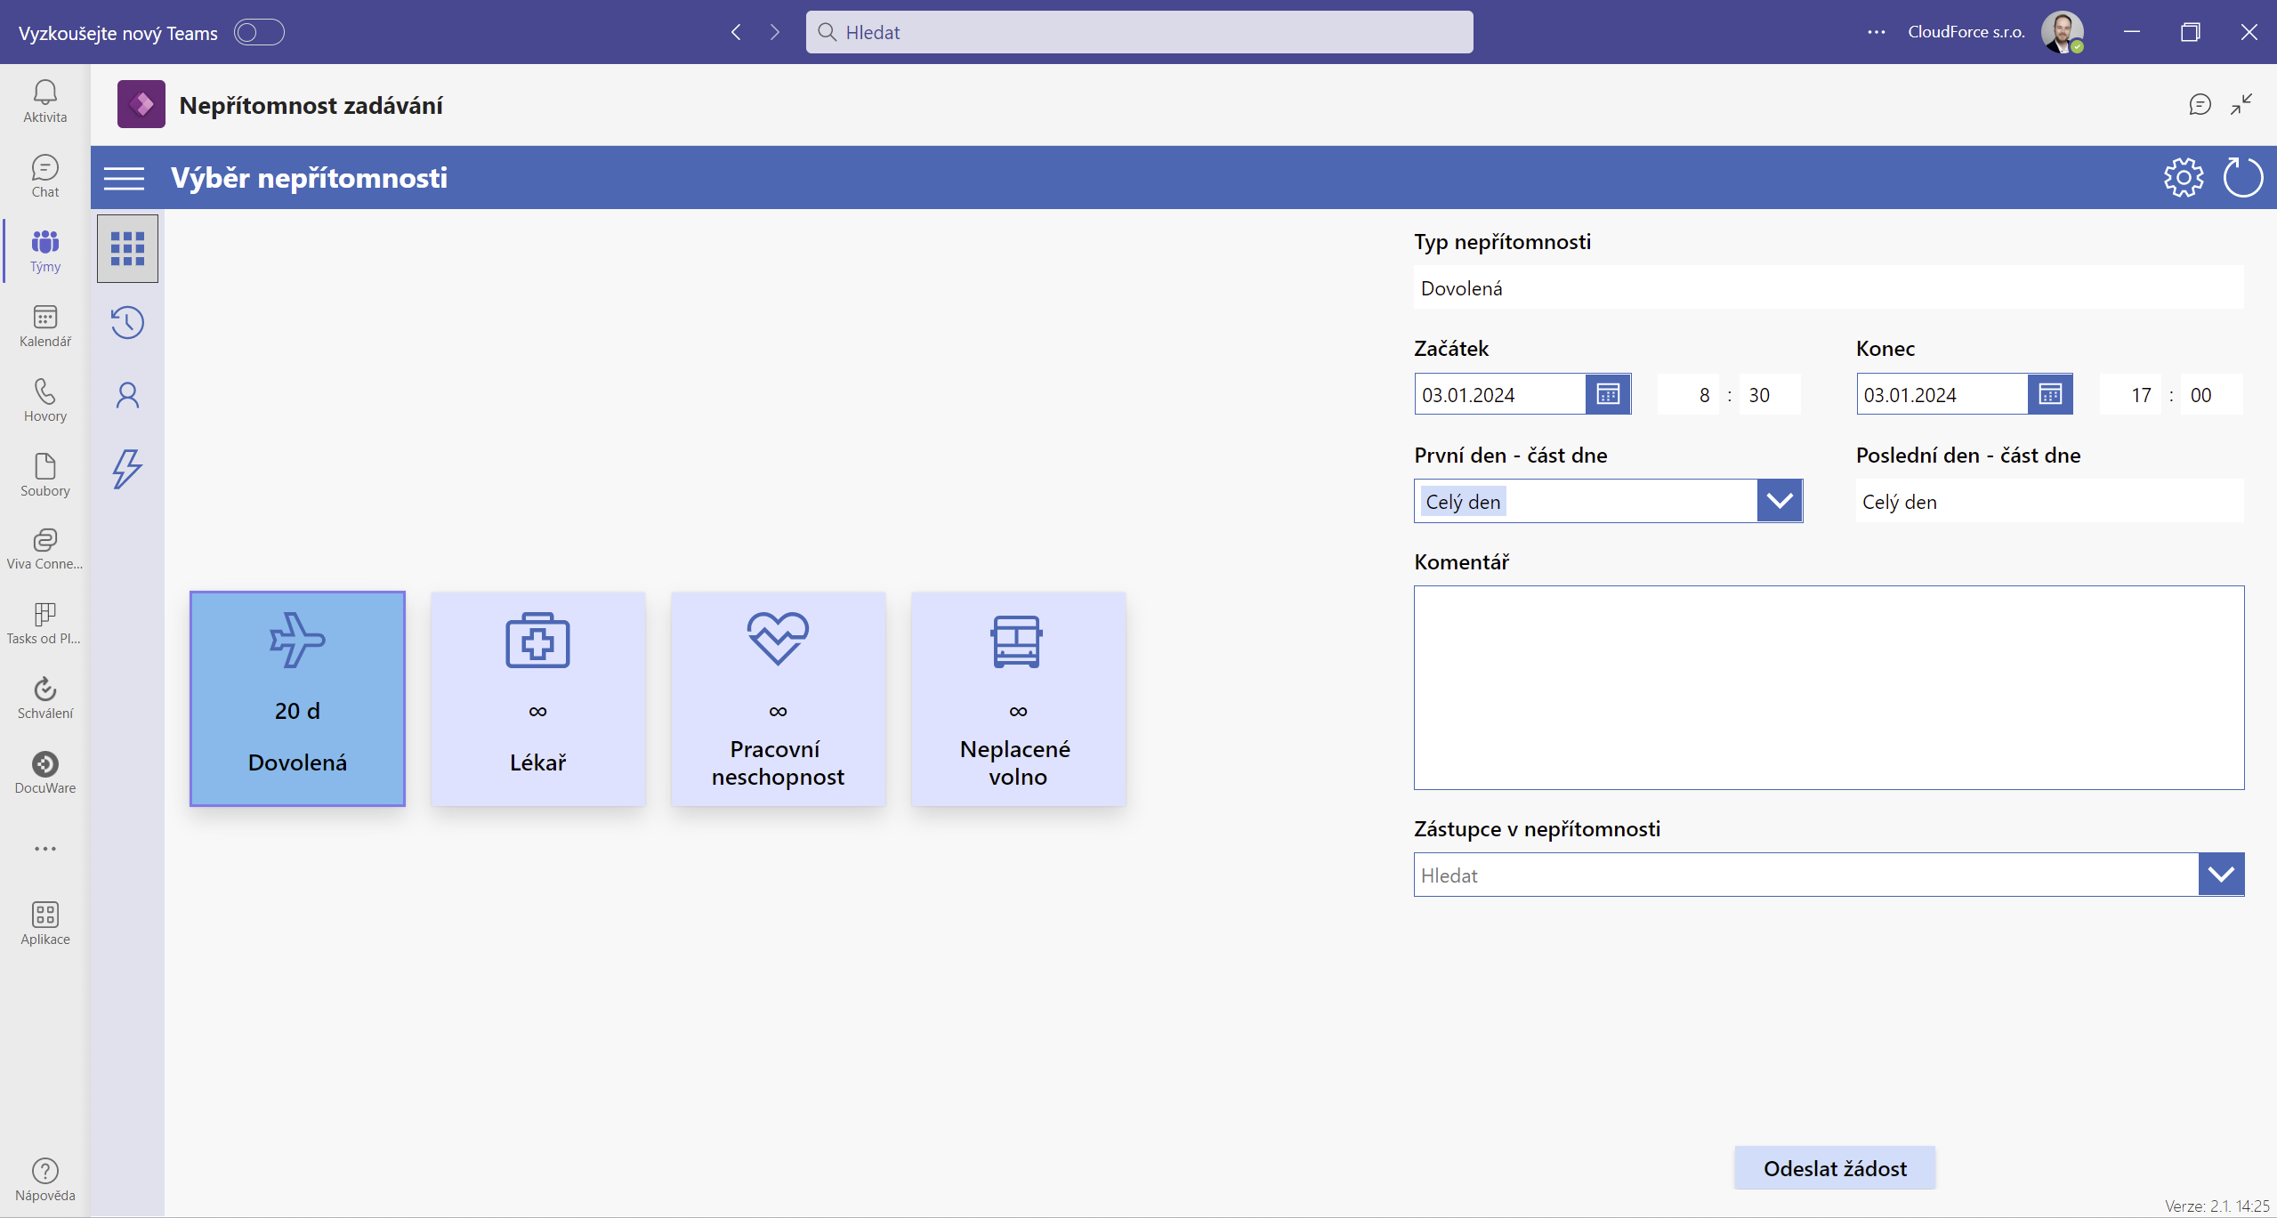
Task: Click the refresh circle icon in header
Action: [2242, 178]
